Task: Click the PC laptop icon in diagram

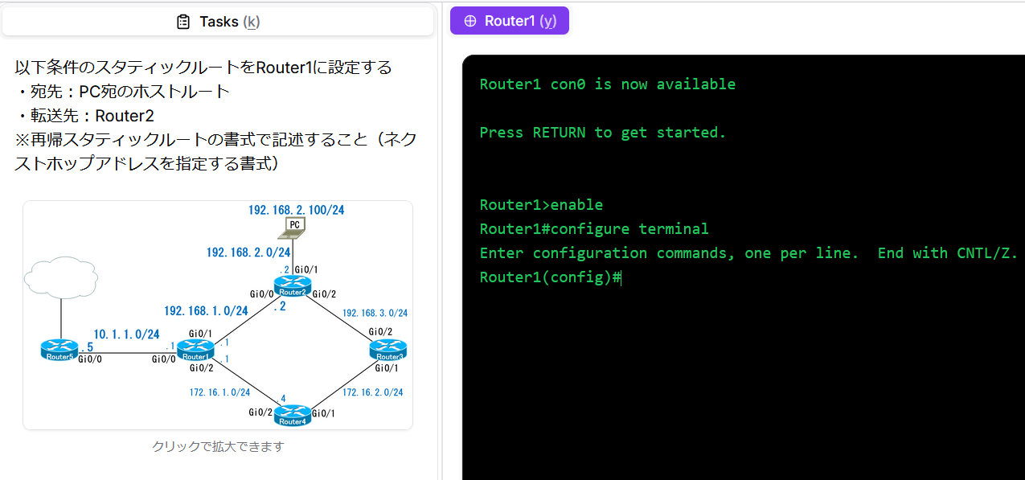Action: click(293, 228)
